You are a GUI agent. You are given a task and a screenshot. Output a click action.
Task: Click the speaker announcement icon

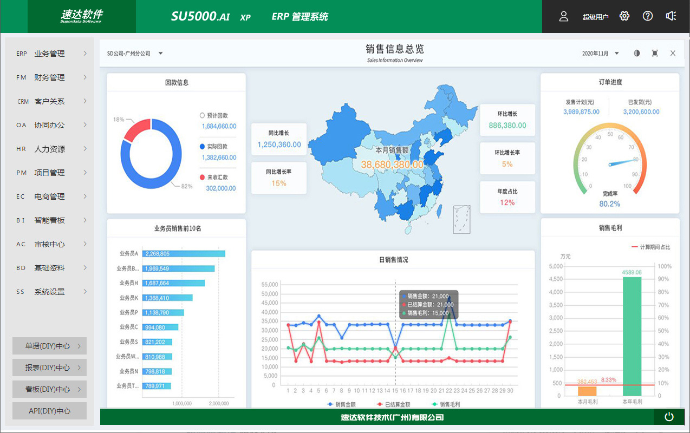pos(671,16)
